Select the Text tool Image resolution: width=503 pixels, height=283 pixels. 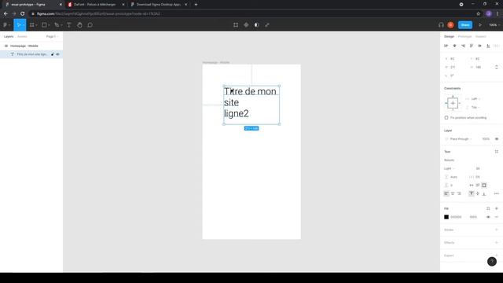click(69, 24)
